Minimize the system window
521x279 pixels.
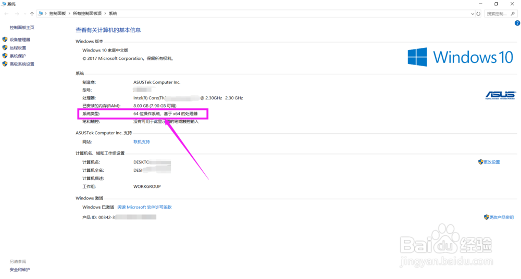coord(480,4)
